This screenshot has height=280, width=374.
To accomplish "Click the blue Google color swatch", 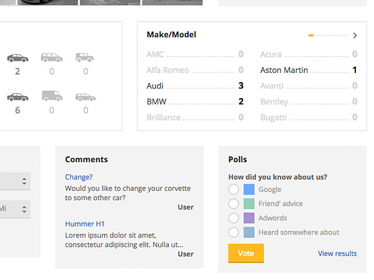I will pyautogui.click(x=249, y=190).
